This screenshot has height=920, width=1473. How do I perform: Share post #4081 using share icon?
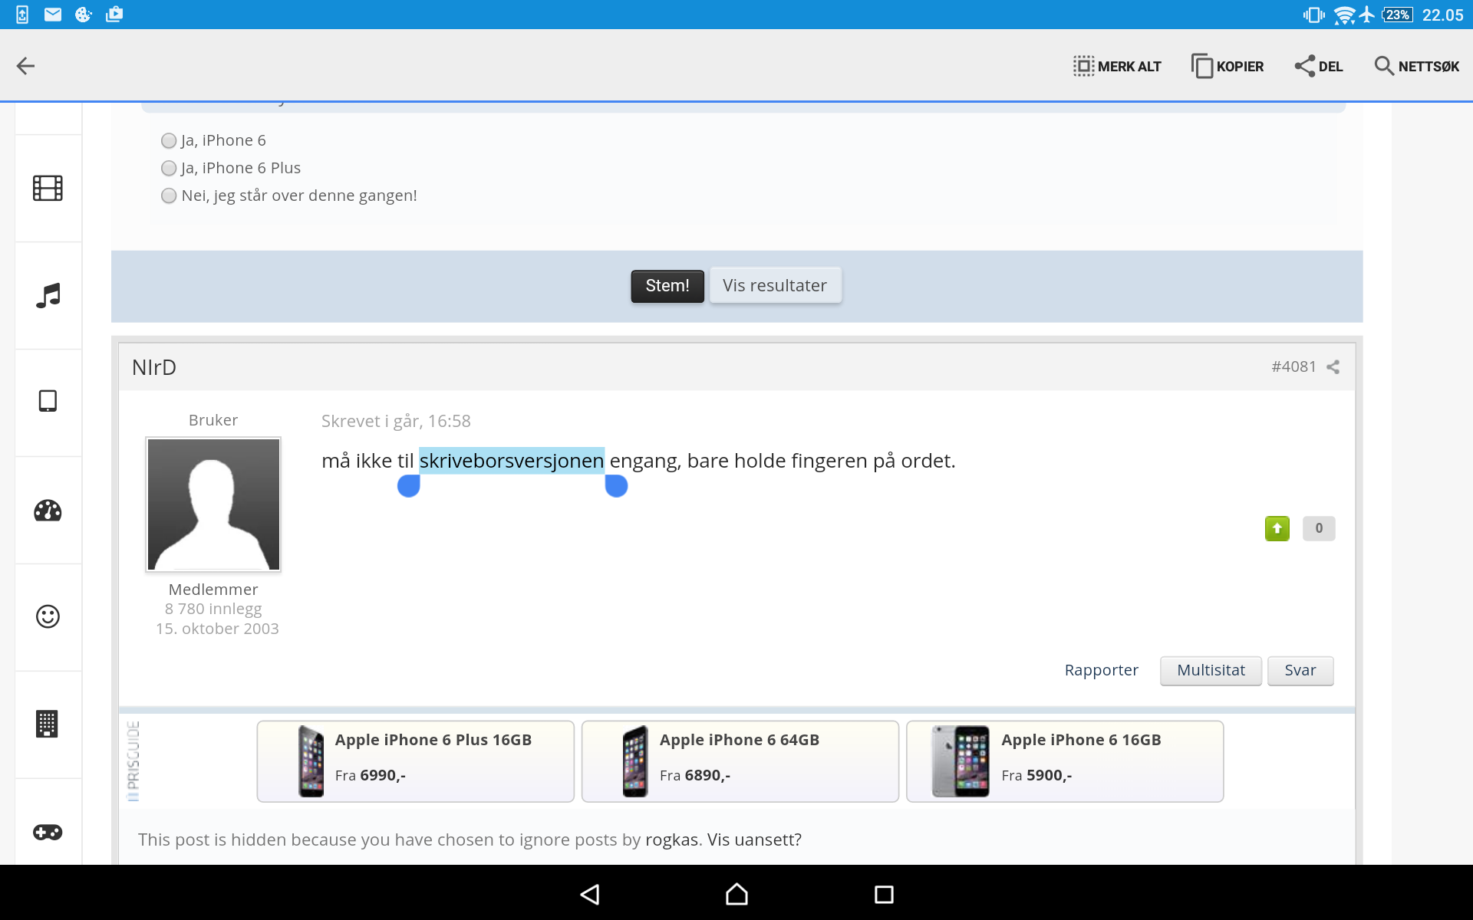1333,367
